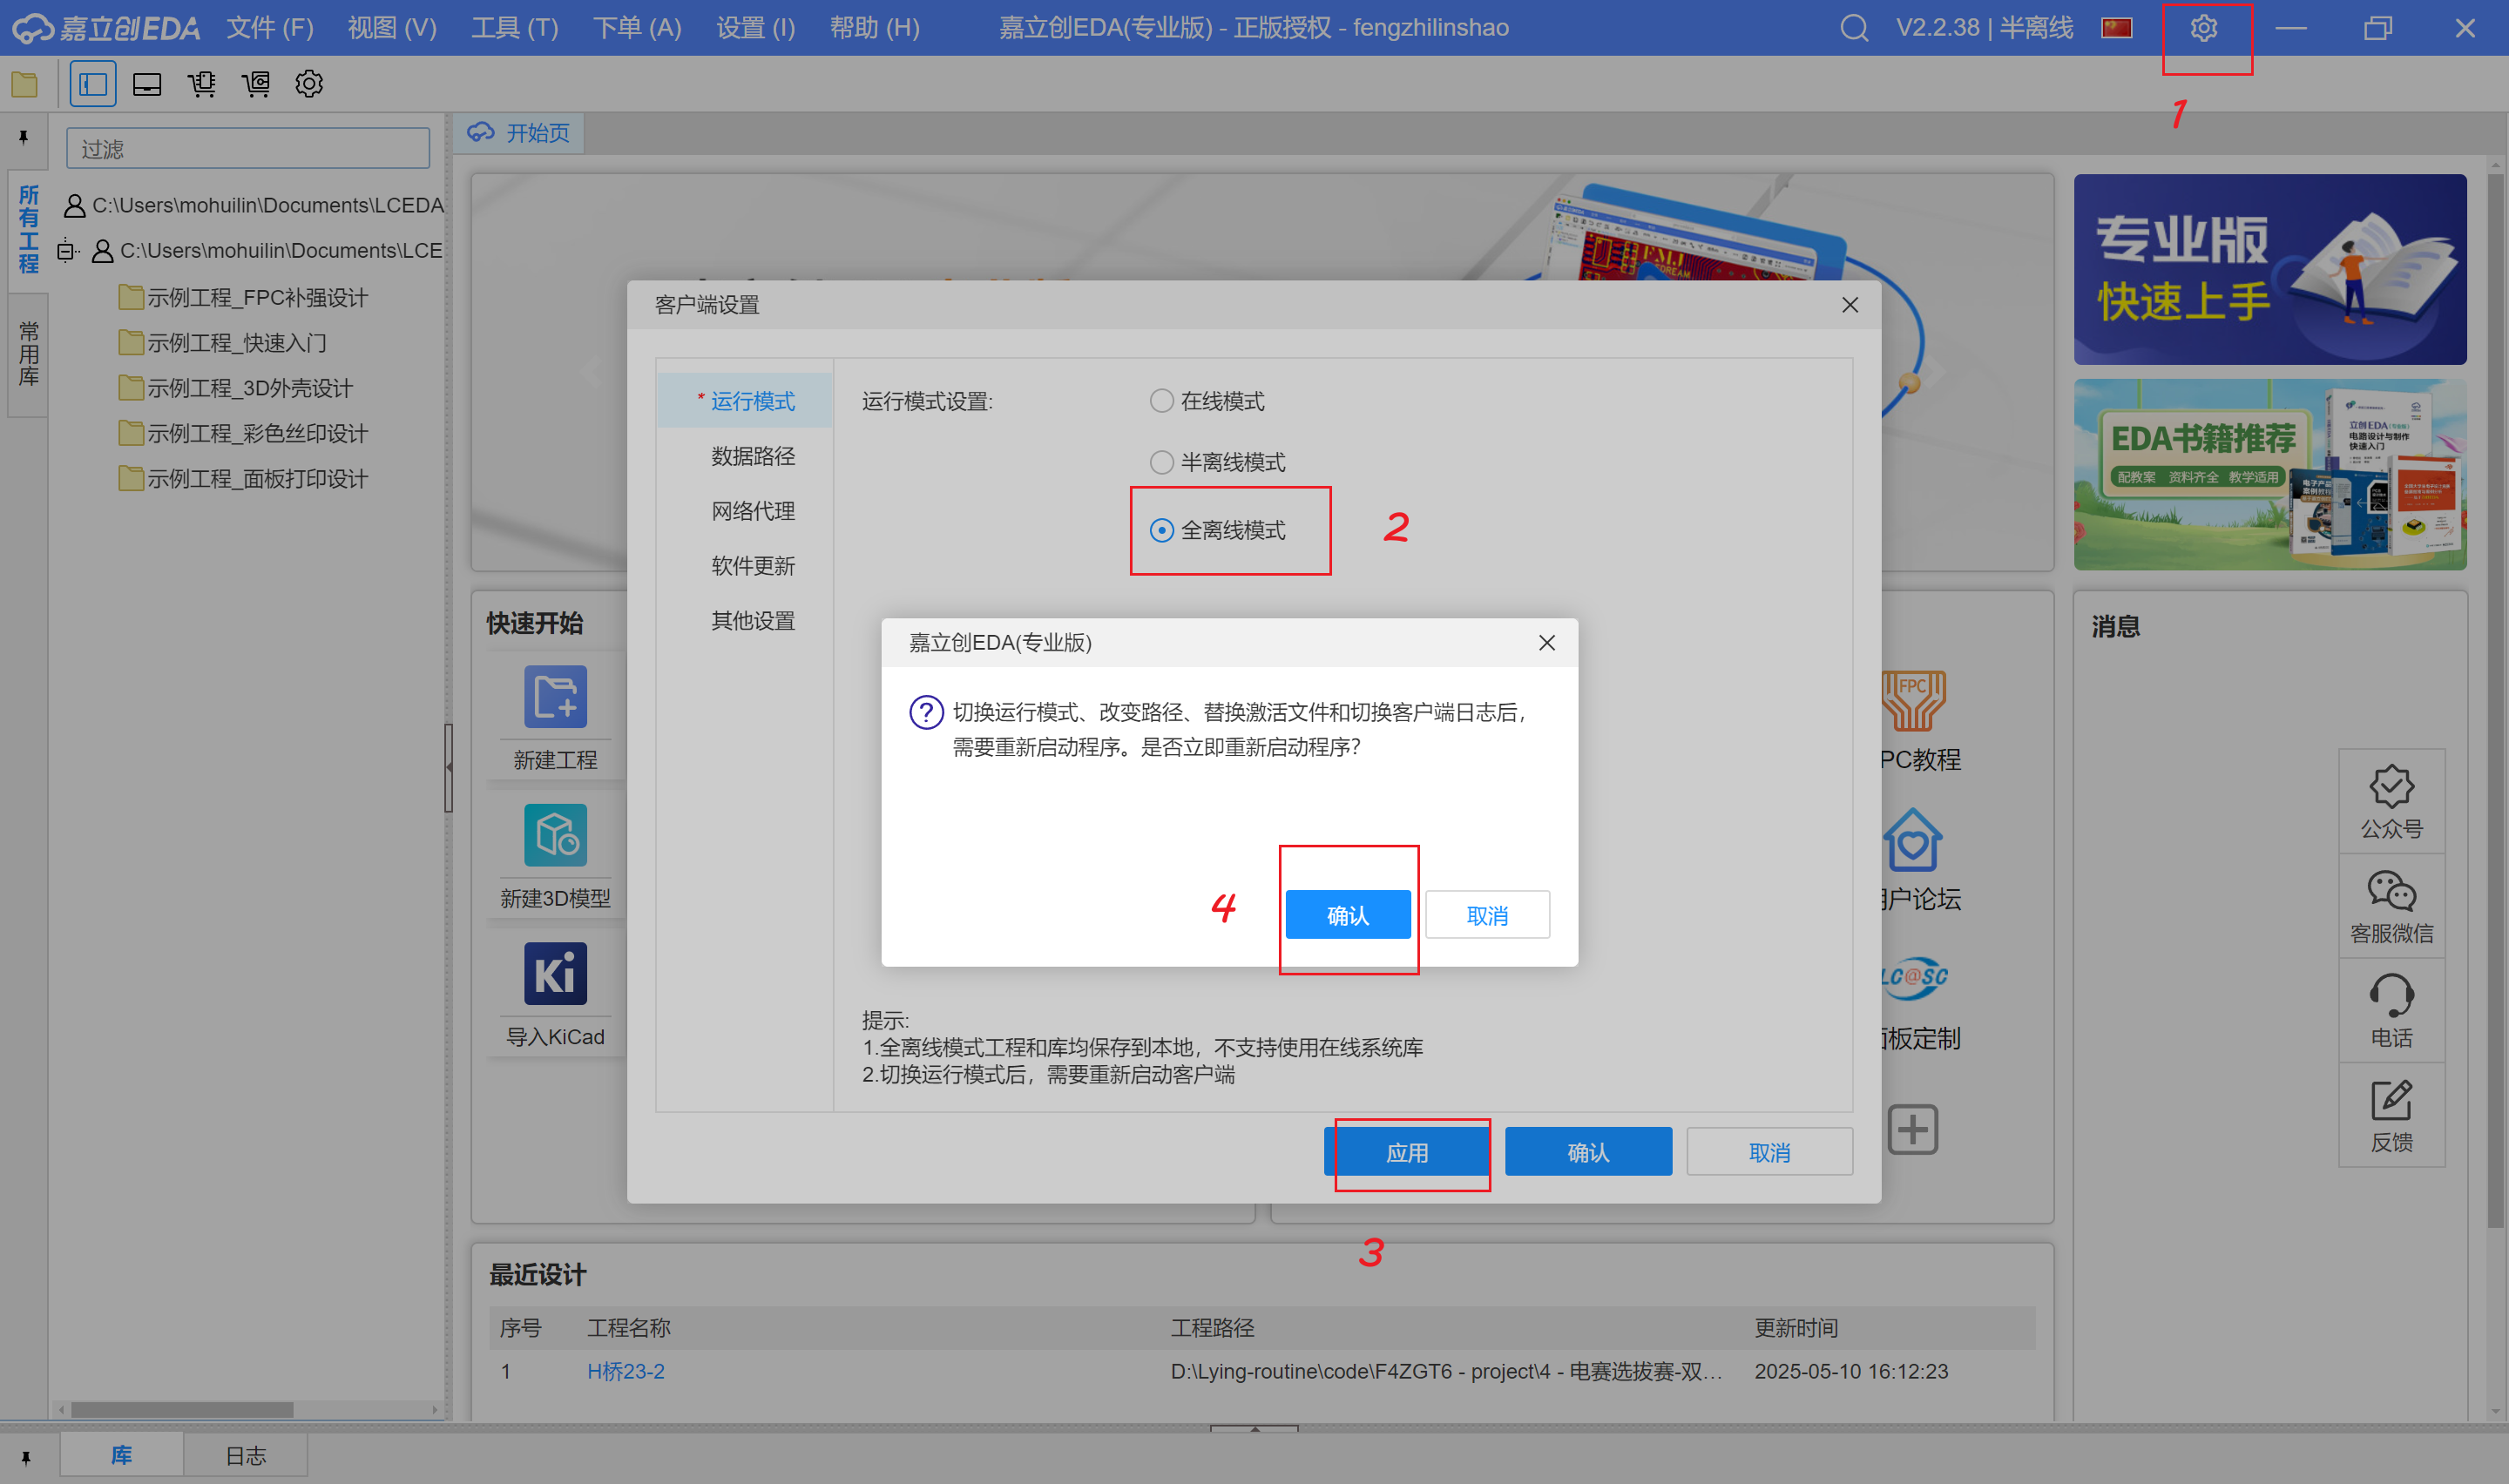
Task: Click the 过滤 filter input field
Action: tap(248, 149)
